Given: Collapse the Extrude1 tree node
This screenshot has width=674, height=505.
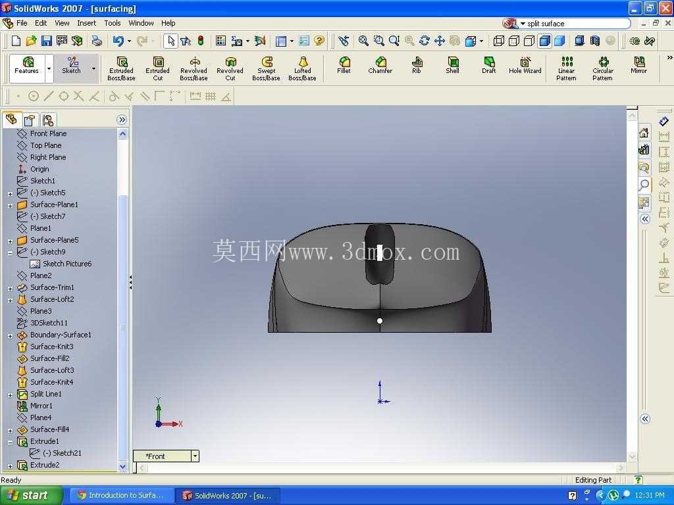Looking at the screenshot, I should [10, 443].
